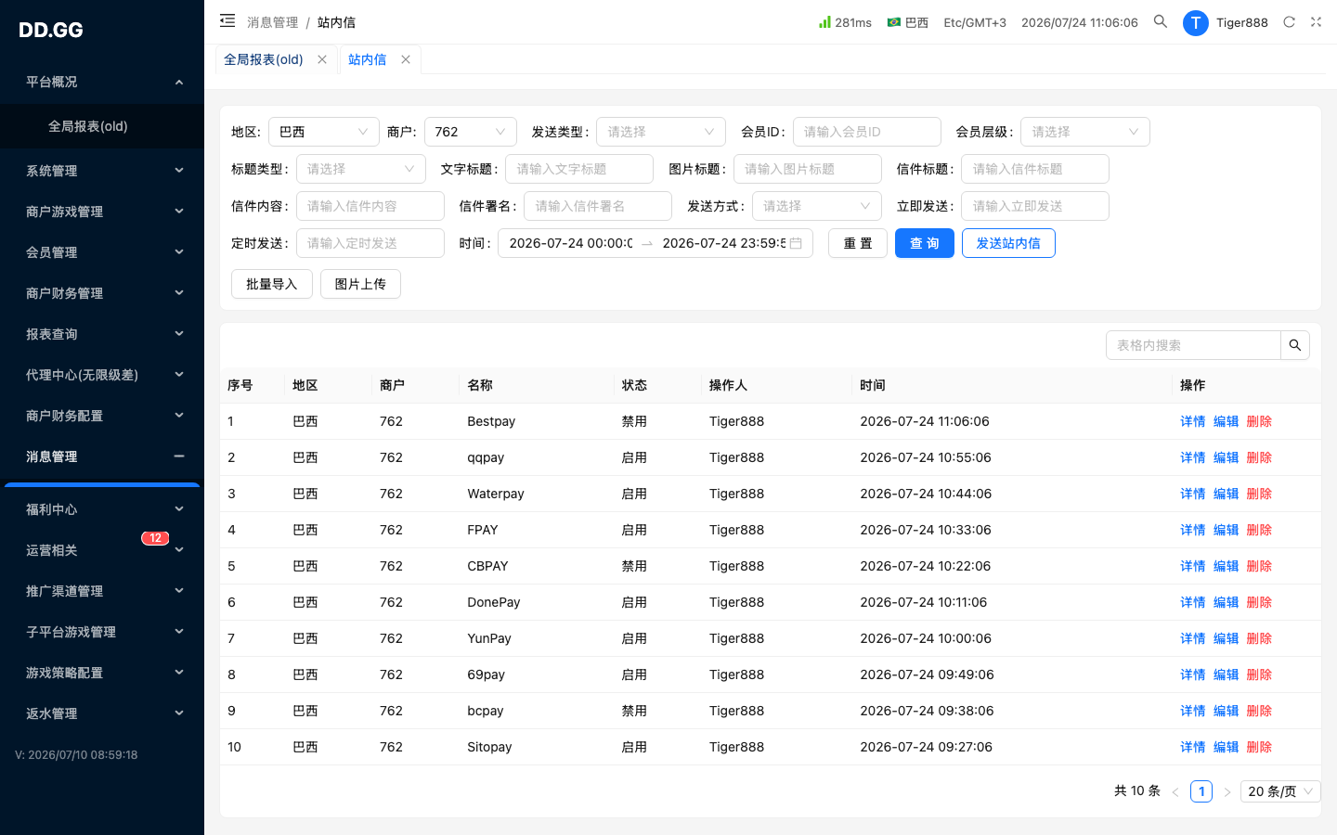Screen dimensions: 1337x835
Task: Click the refresh page icon in header
Action: pyautogui.click(x=1289, y=22)
